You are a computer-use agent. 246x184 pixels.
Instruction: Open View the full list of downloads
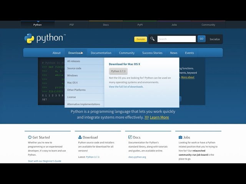click(126, 87)
